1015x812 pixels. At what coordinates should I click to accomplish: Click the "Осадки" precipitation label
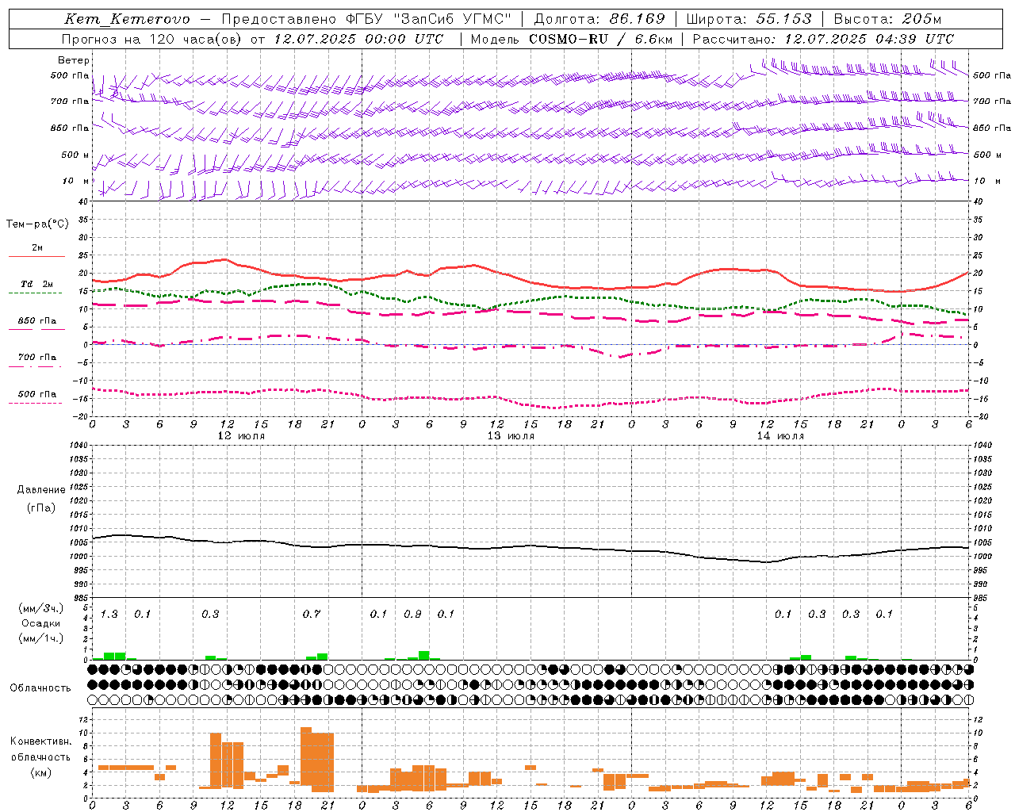point(40,623)
